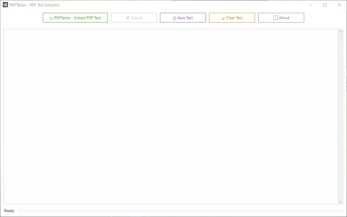Click the floppy disk icon on Save Text

174,18
